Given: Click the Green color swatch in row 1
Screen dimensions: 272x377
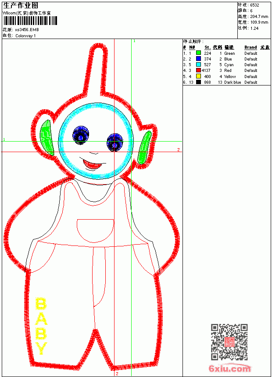Looking at the screenshot, I should tap(198, 53).
